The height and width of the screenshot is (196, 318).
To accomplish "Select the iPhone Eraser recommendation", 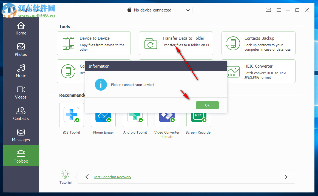I will (103, 118).
